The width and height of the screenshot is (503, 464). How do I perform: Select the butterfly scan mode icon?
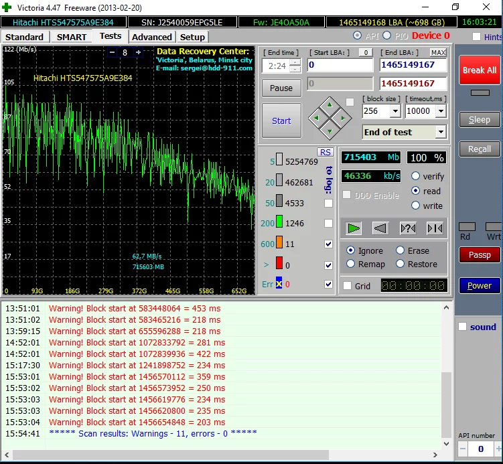click(x=435, y=228)
